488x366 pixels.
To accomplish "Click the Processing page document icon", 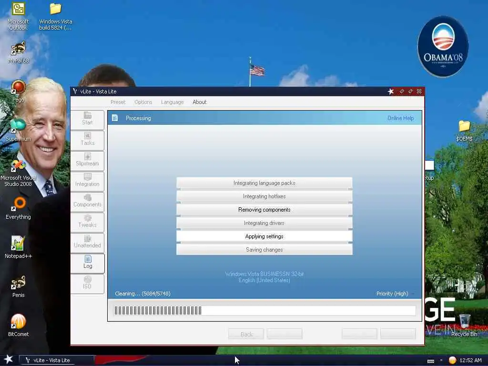I will [x=115, y=118].
